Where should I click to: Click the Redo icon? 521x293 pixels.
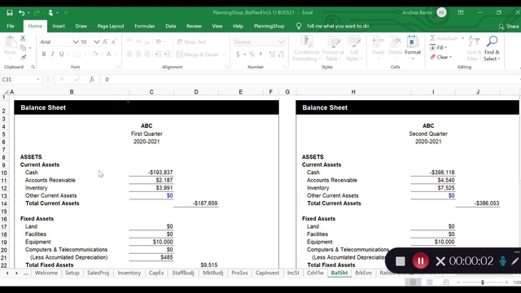tap(37, 13)
